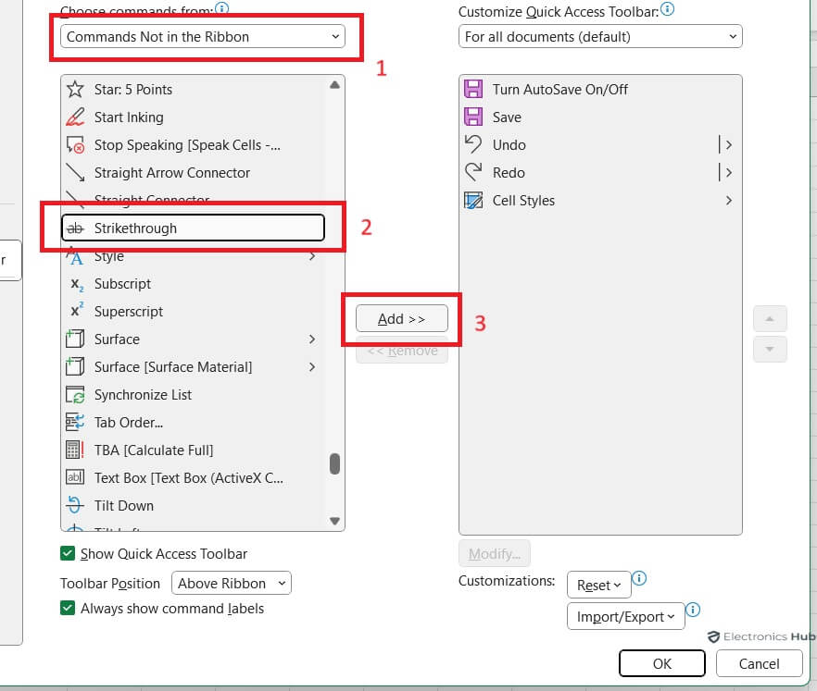Screen dimensions: 817x691
Task: Click the Star: 5 Points icon
Action: click(76, 90)
